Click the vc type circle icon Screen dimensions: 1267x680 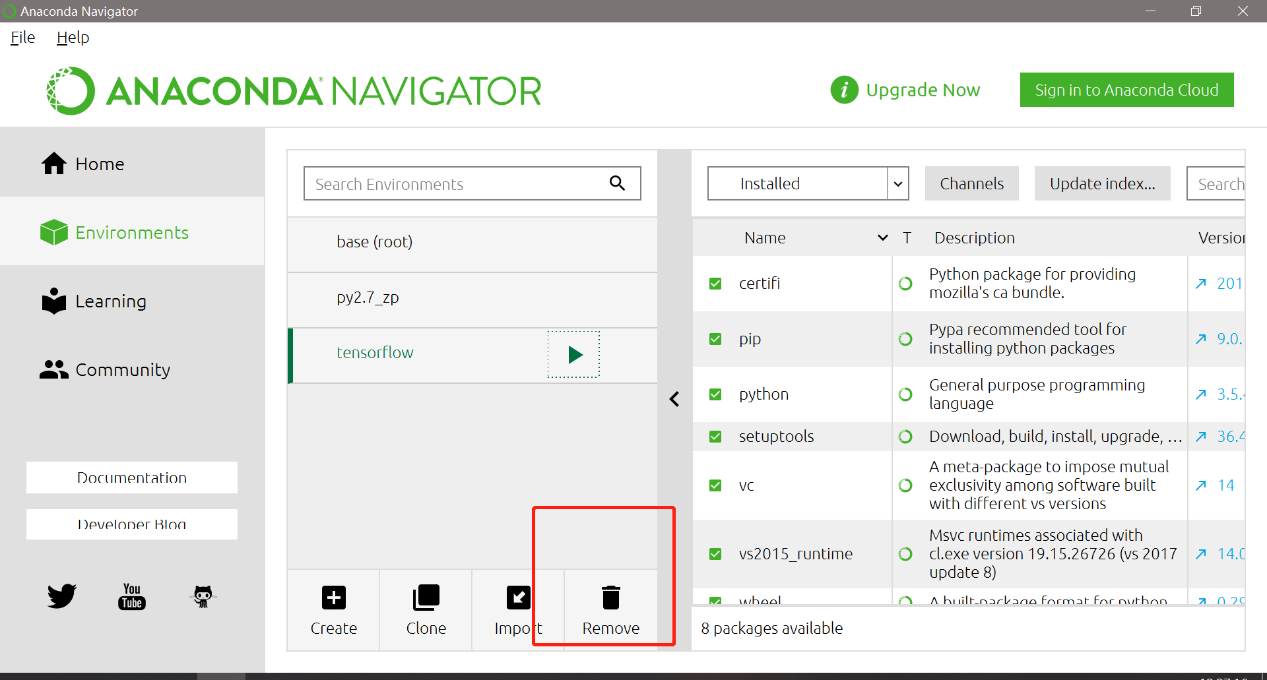click(x=905, y=485)
